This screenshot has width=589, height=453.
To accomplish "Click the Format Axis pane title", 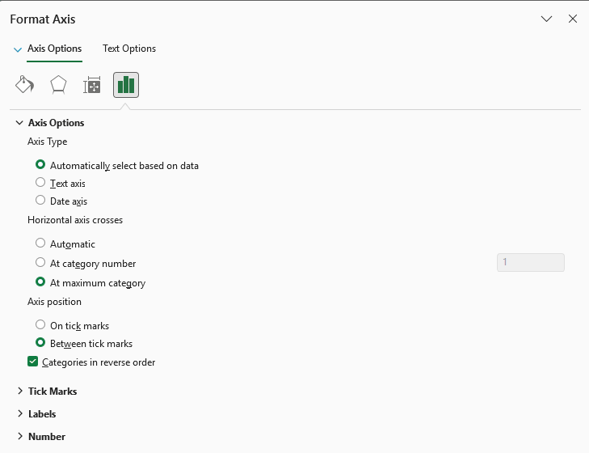I will click(x=43, y=19).
